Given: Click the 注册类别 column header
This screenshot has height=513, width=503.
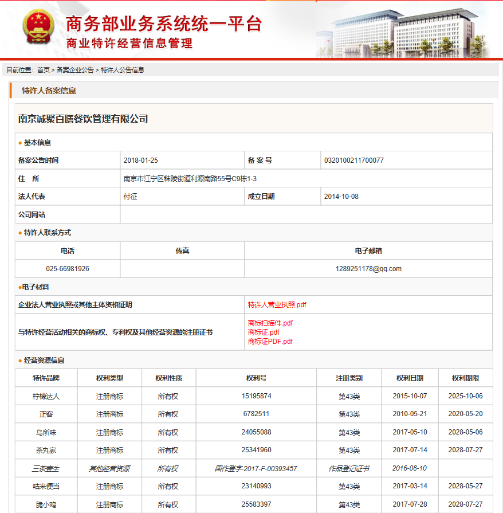Looking at the screenshot, I should (x=349, y=378).
